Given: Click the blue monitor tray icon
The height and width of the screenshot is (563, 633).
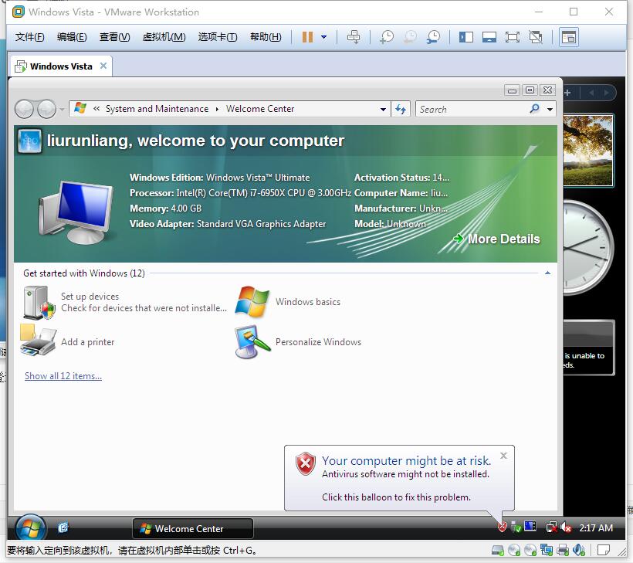Looking at the screenshot, I should pyautogui.click(x=530, y=526).
